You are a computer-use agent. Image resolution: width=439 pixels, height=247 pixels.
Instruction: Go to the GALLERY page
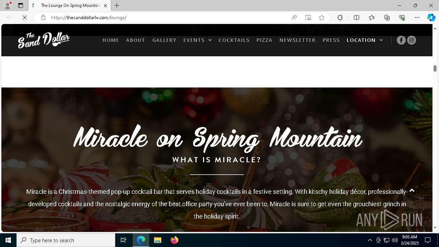point(164,40)
